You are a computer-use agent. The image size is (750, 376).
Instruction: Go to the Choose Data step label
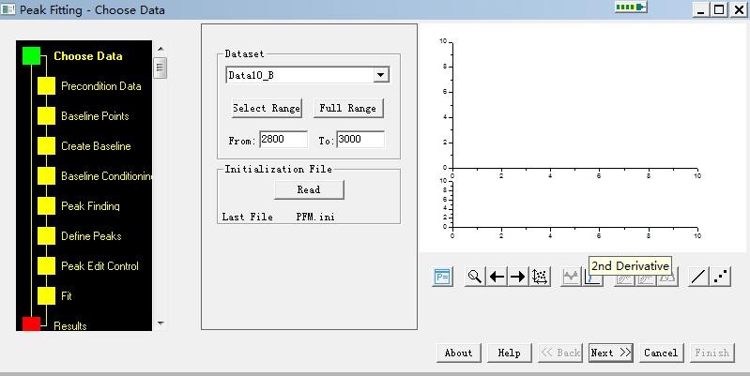click(88, 56)
